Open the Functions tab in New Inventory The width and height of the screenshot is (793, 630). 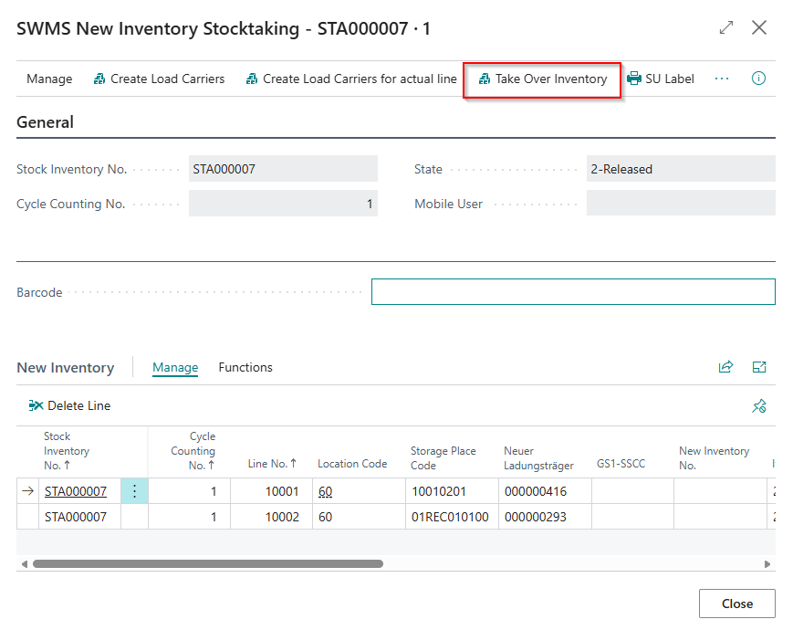245,367
